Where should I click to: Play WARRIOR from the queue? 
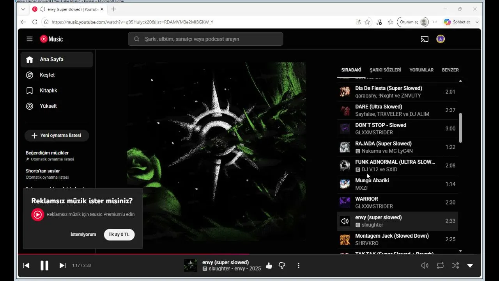coord(397,203)
